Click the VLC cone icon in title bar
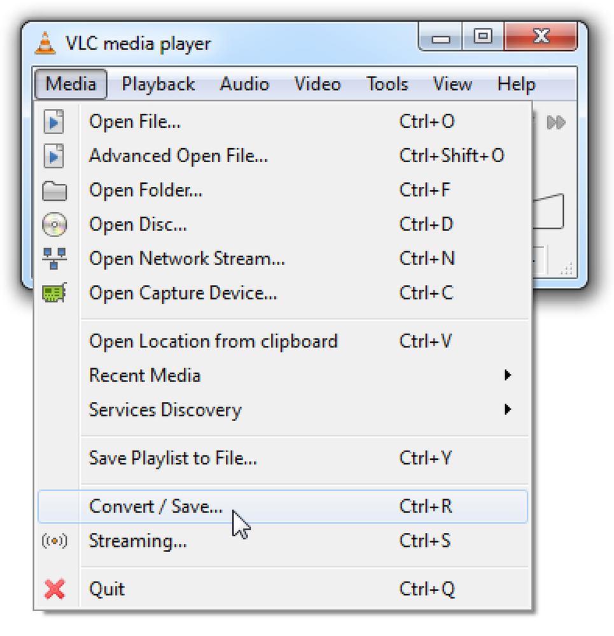The image size is (614, 636). (x=45, y=43)
